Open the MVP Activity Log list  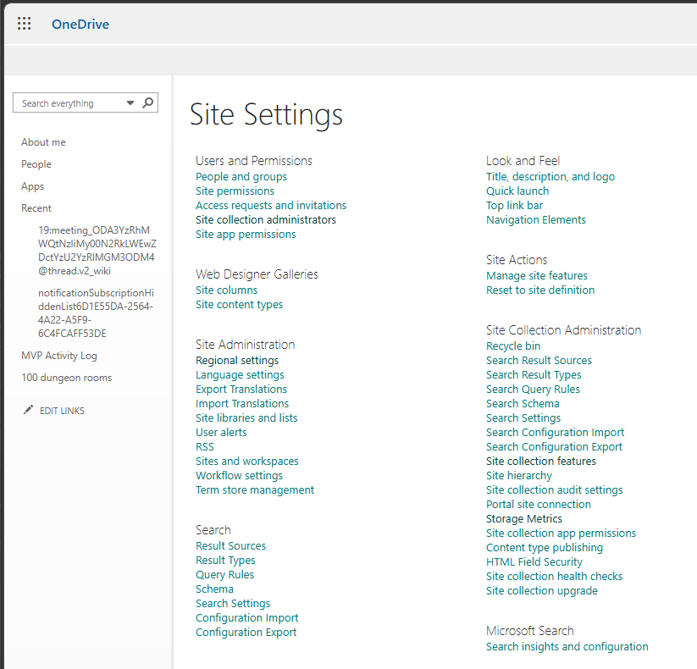pyautogui.click(x=59, y=356)
